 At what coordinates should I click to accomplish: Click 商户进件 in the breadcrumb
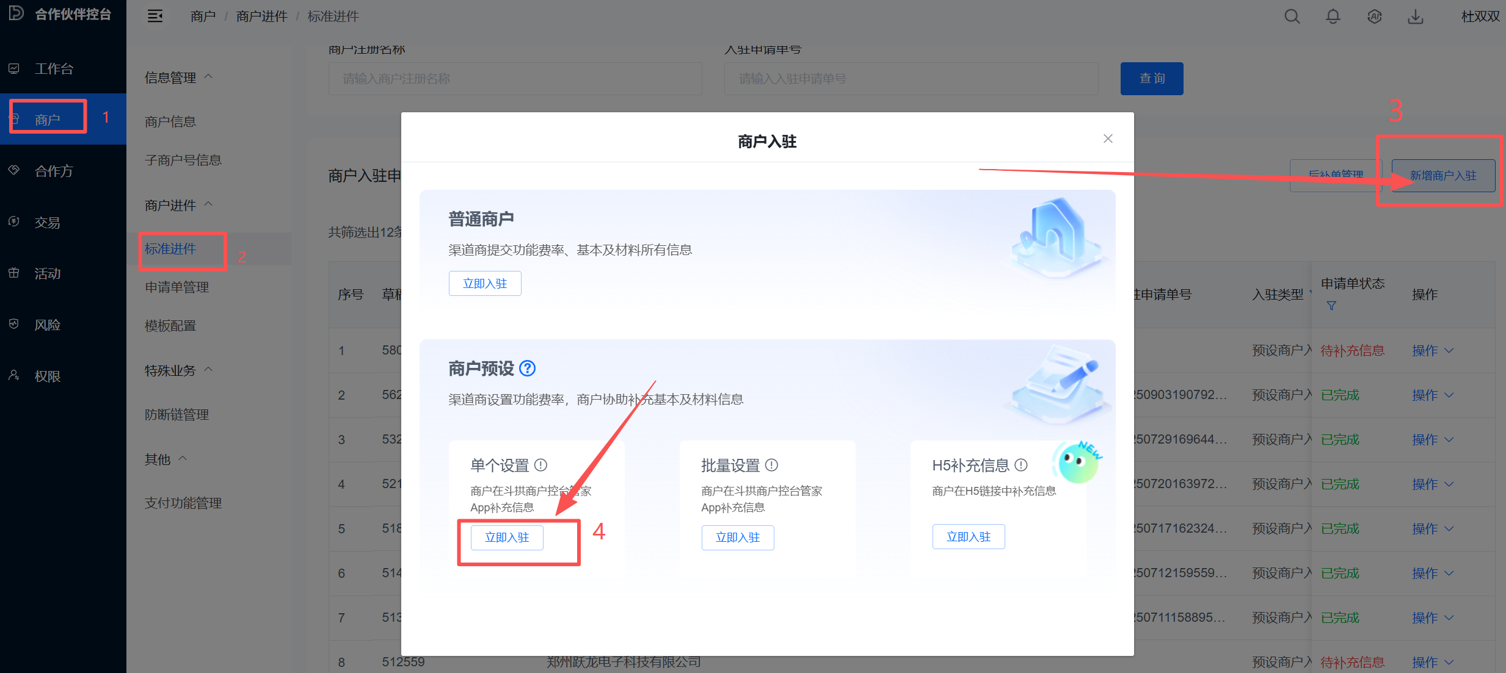coord(262,16)
